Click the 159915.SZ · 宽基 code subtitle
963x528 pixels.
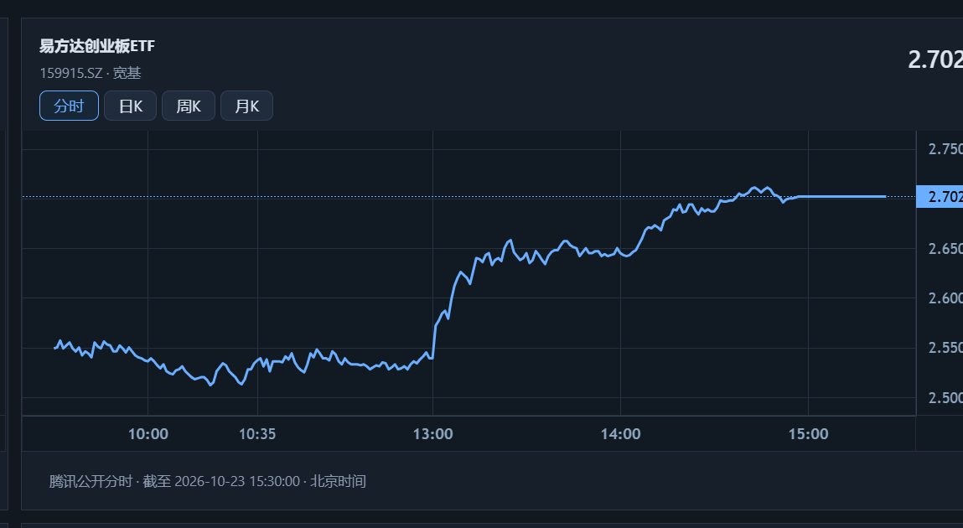[x=91, y=73]
